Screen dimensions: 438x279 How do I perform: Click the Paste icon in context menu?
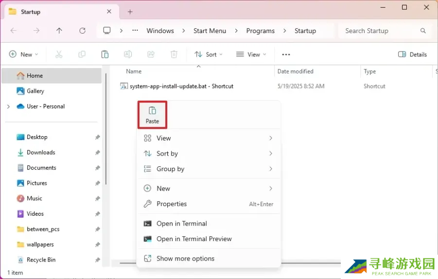click(x=152, y=115)
